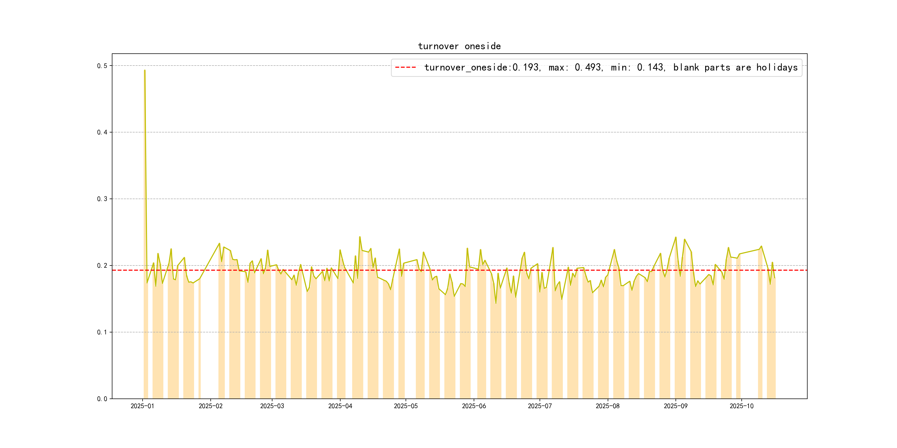Click the 2025-01 x-axis label
897x448 pixels.
click(142, 406)
